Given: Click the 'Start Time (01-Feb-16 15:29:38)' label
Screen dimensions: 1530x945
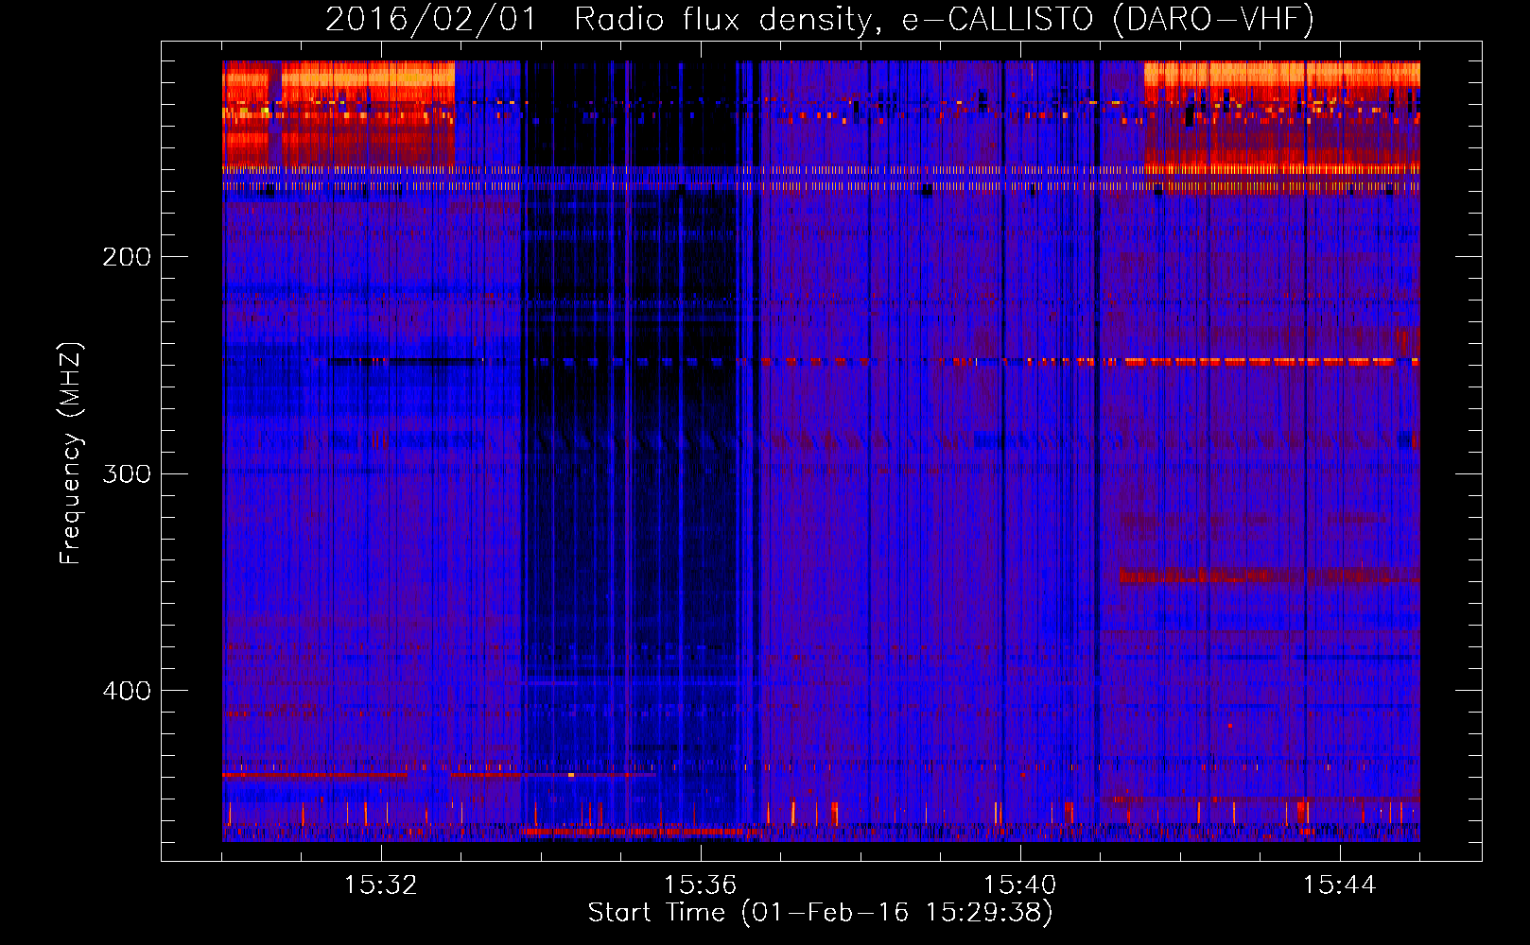Looking at the screenshot, I should (x=820, y=913).
